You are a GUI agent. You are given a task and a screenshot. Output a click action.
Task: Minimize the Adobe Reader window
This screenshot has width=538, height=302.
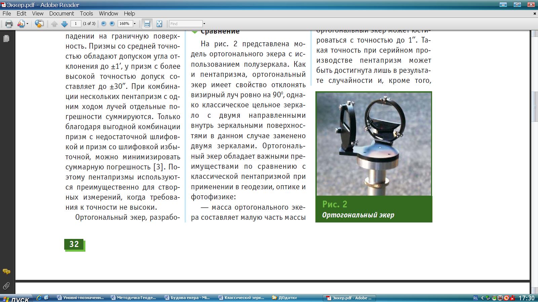(503, 5)
